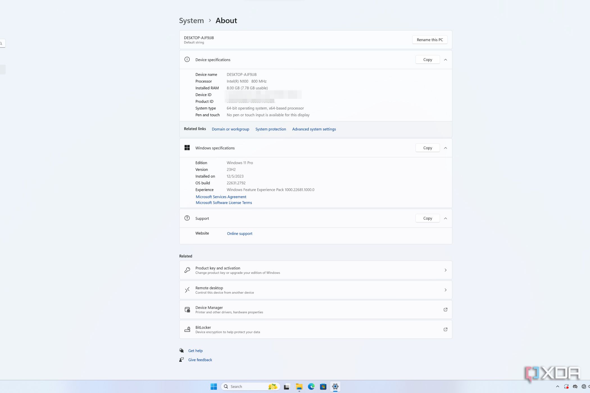Click the Settings gear taskbar icon

click(335, 387)
